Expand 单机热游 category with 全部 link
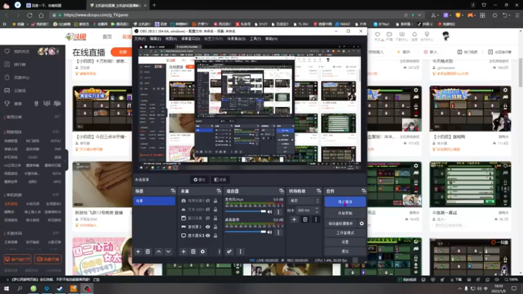The image size is (523, 294). point(57,195)
